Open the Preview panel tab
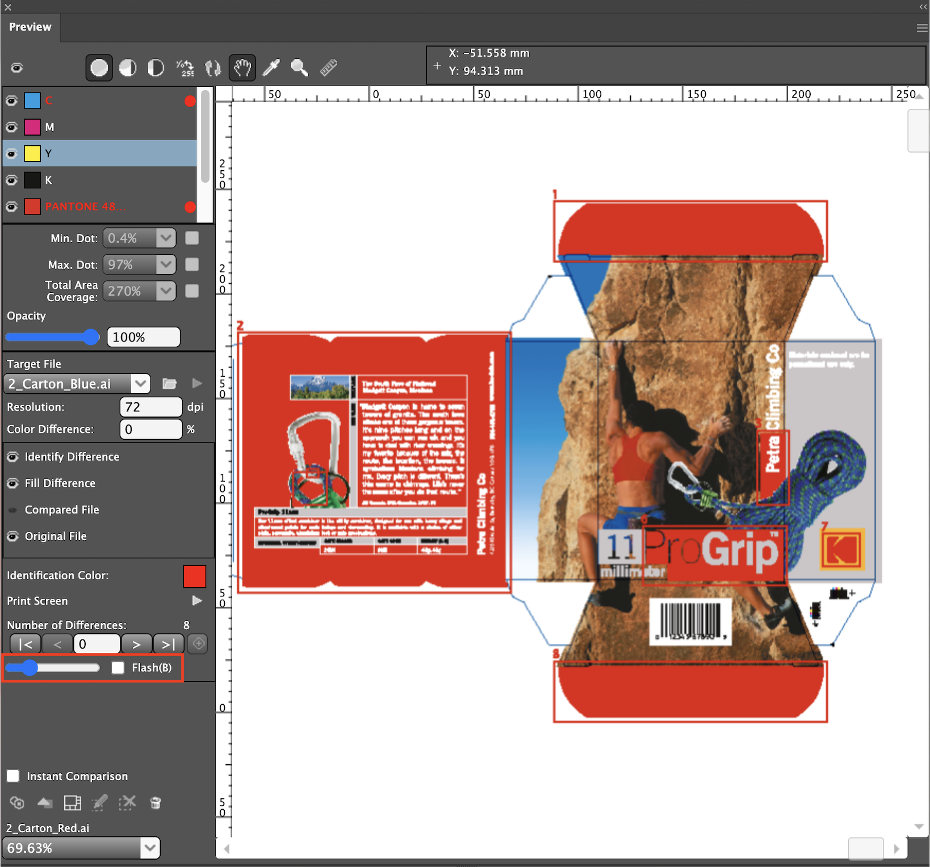Screen dimensions: 930x867 30,27
